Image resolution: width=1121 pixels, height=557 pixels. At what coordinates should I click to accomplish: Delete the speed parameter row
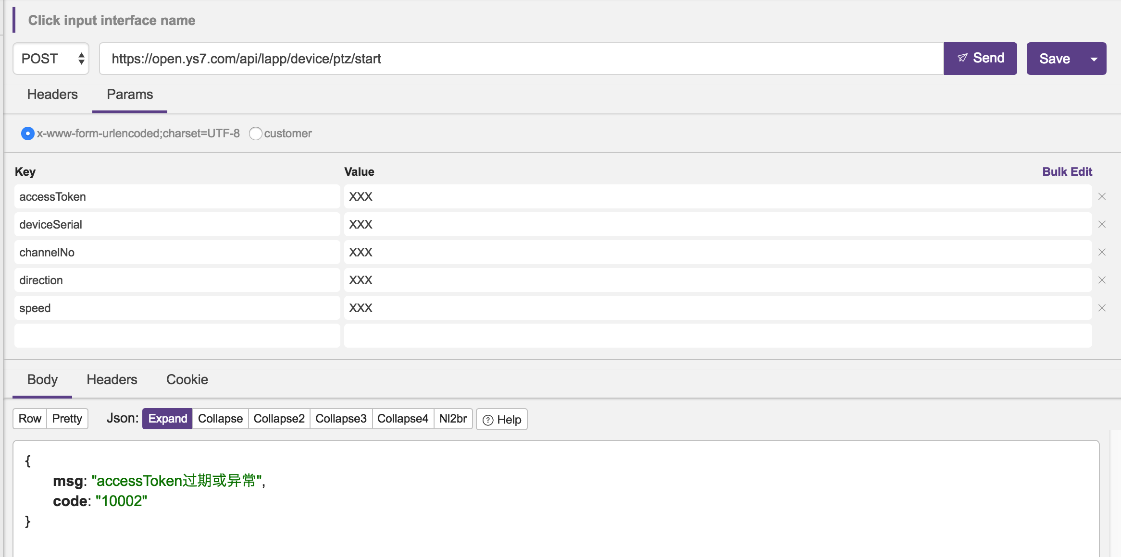1102,308
